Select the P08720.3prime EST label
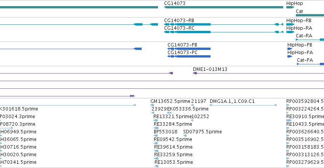The width and height of the screenshot is (324, 168). tap(18, 124)
